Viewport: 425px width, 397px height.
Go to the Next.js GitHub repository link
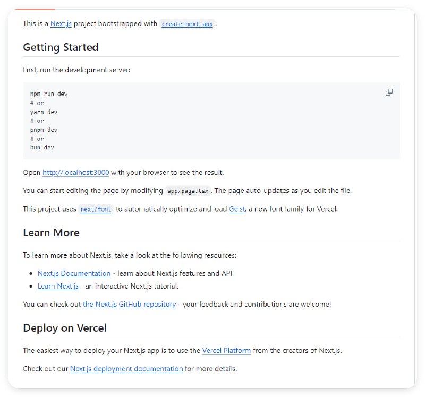tap(129, 305)
